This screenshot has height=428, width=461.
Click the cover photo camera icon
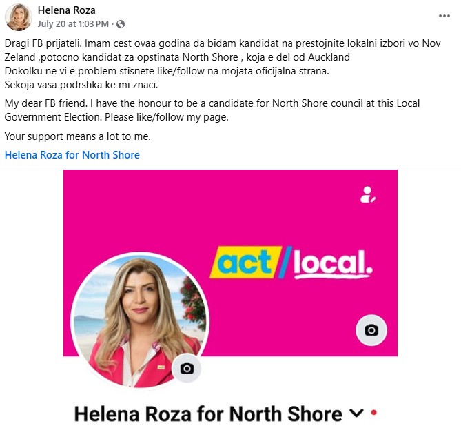point(371,330)
